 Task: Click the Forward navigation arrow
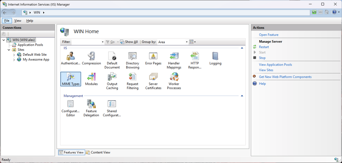coord(13,12)
